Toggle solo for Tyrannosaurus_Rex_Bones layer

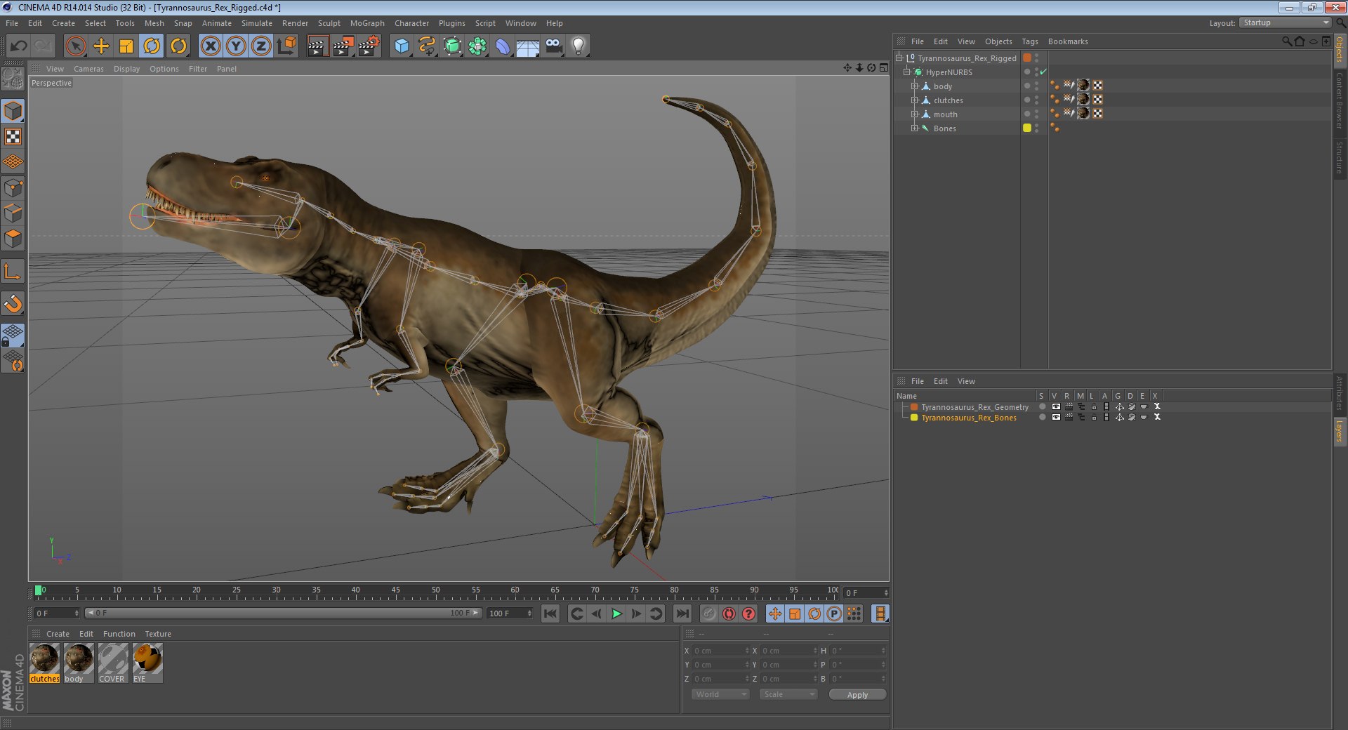[x=1042, y=418]
